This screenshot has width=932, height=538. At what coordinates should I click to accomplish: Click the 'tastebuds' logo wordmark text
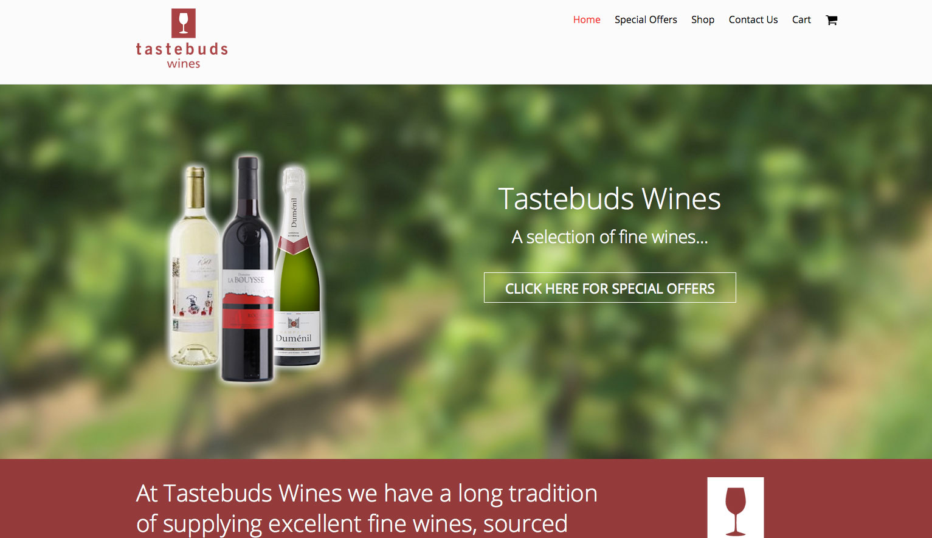pyautogui.click(x=182, y=49)
